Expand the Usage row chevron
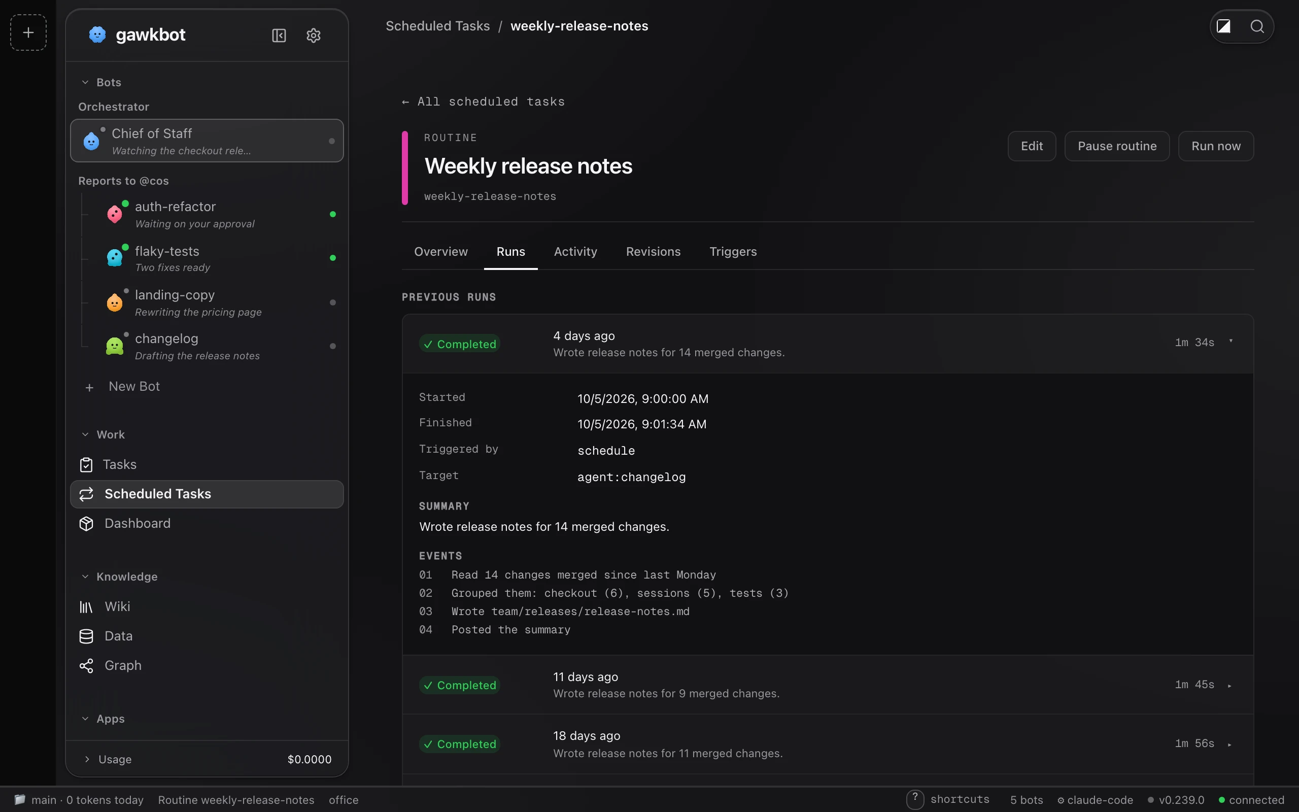This screenshot has width=1299, height=812. tap(87, 759)
